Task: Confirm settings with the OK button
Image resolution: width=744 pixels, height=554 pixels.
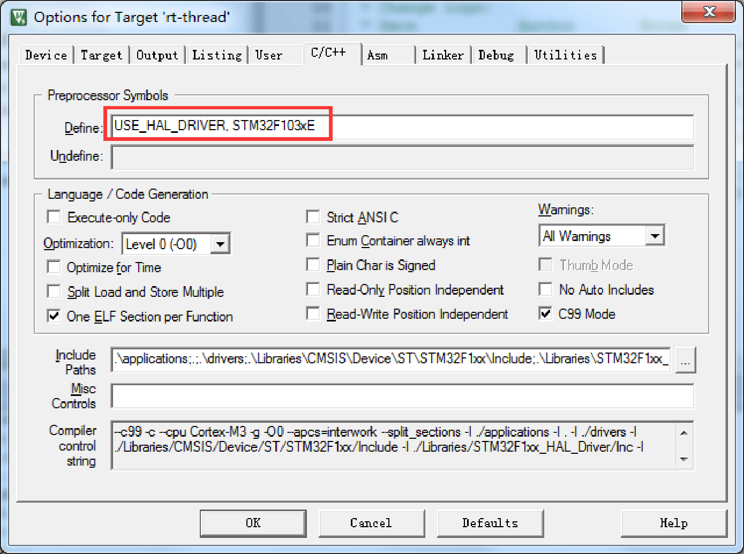Action: [253, 523]
